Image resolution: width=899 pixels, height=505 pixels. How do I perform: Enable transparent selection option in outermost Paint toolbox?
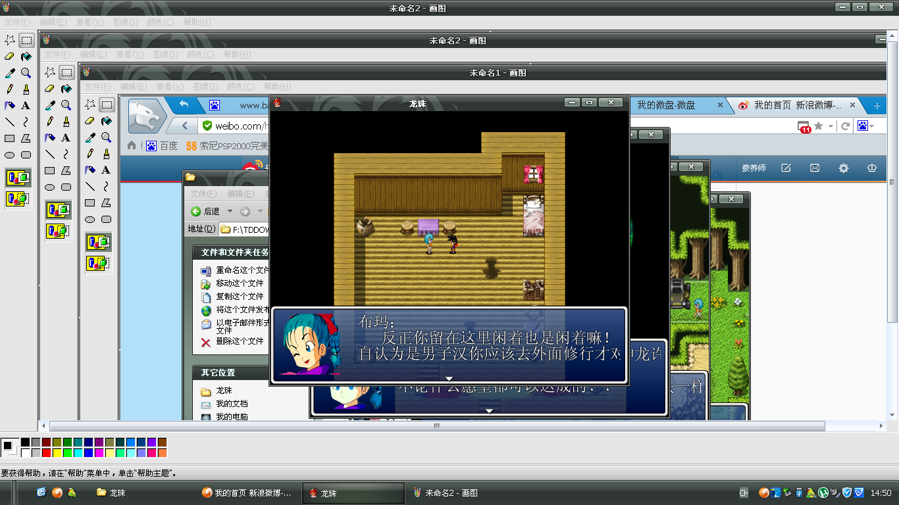pyautogui.click(x=18, y=198)
